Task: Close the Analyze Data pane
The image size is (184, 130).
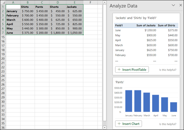Action: click(181, 5)
